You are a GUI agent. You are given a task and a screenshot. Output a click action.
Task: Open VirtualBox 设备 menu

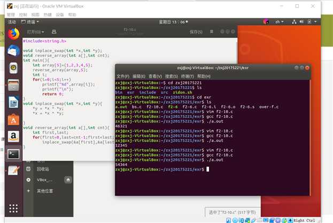click(60, 14)
